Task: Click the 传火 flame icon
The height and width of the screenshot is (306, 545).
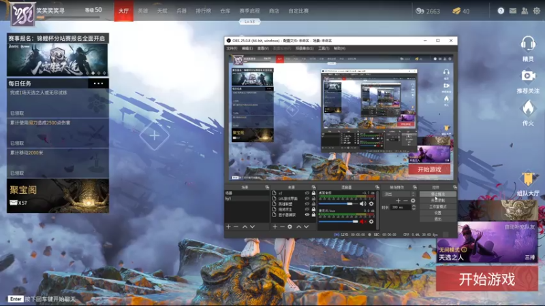Action: point(528,108)
